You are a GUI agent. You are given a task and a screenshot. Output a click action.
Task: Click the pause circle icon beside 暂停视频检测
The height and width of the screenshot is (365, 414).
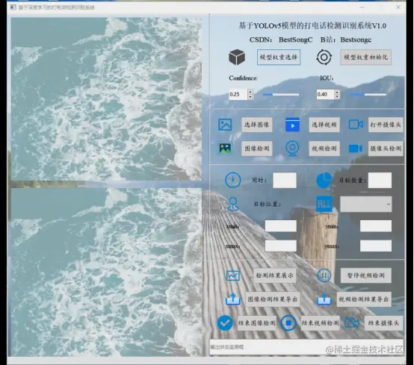tap(324, 275)
